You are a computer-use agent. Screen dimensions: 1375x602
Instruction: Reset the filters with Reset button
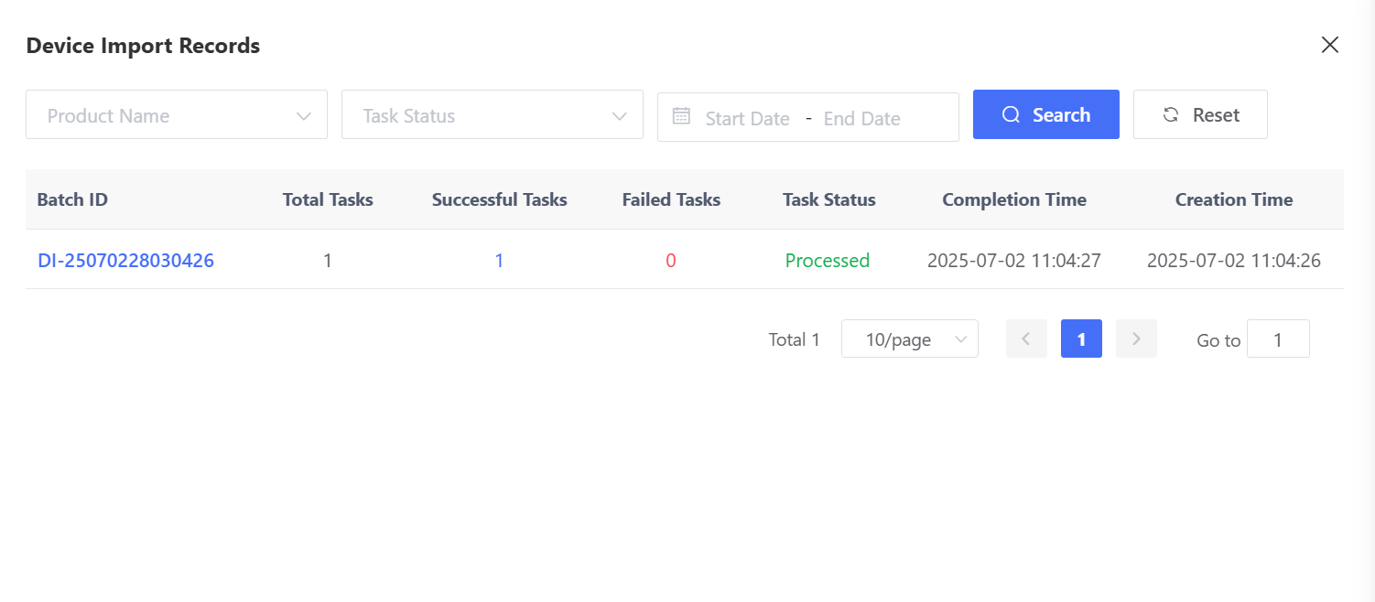click(1199, 115)
